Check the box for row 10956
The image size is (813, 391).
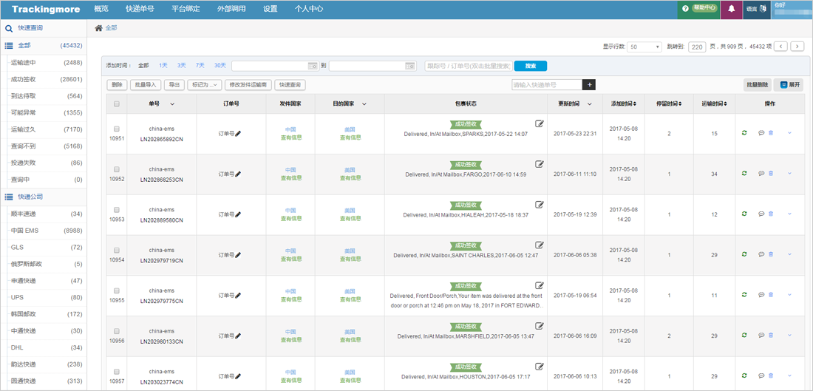[117, 331]
